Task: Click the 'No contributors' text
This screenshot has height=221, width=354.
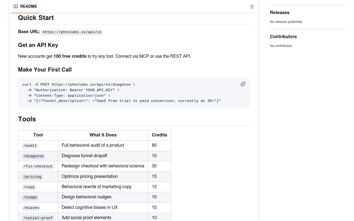Action: coord(281,46)
